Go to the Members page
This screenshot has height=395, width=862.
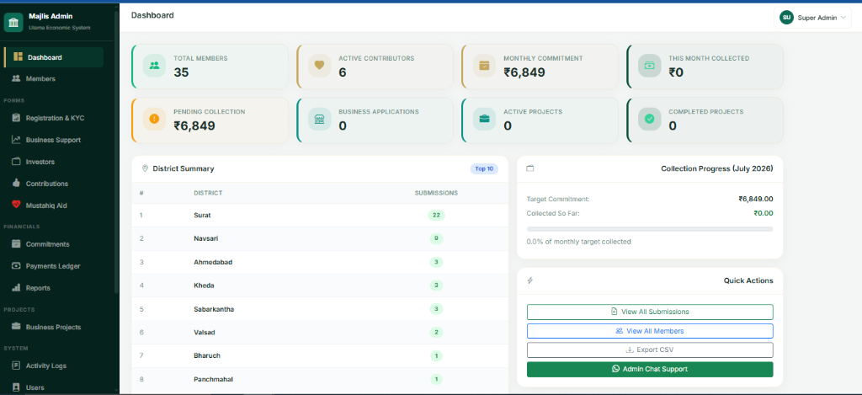pos(53,78)
